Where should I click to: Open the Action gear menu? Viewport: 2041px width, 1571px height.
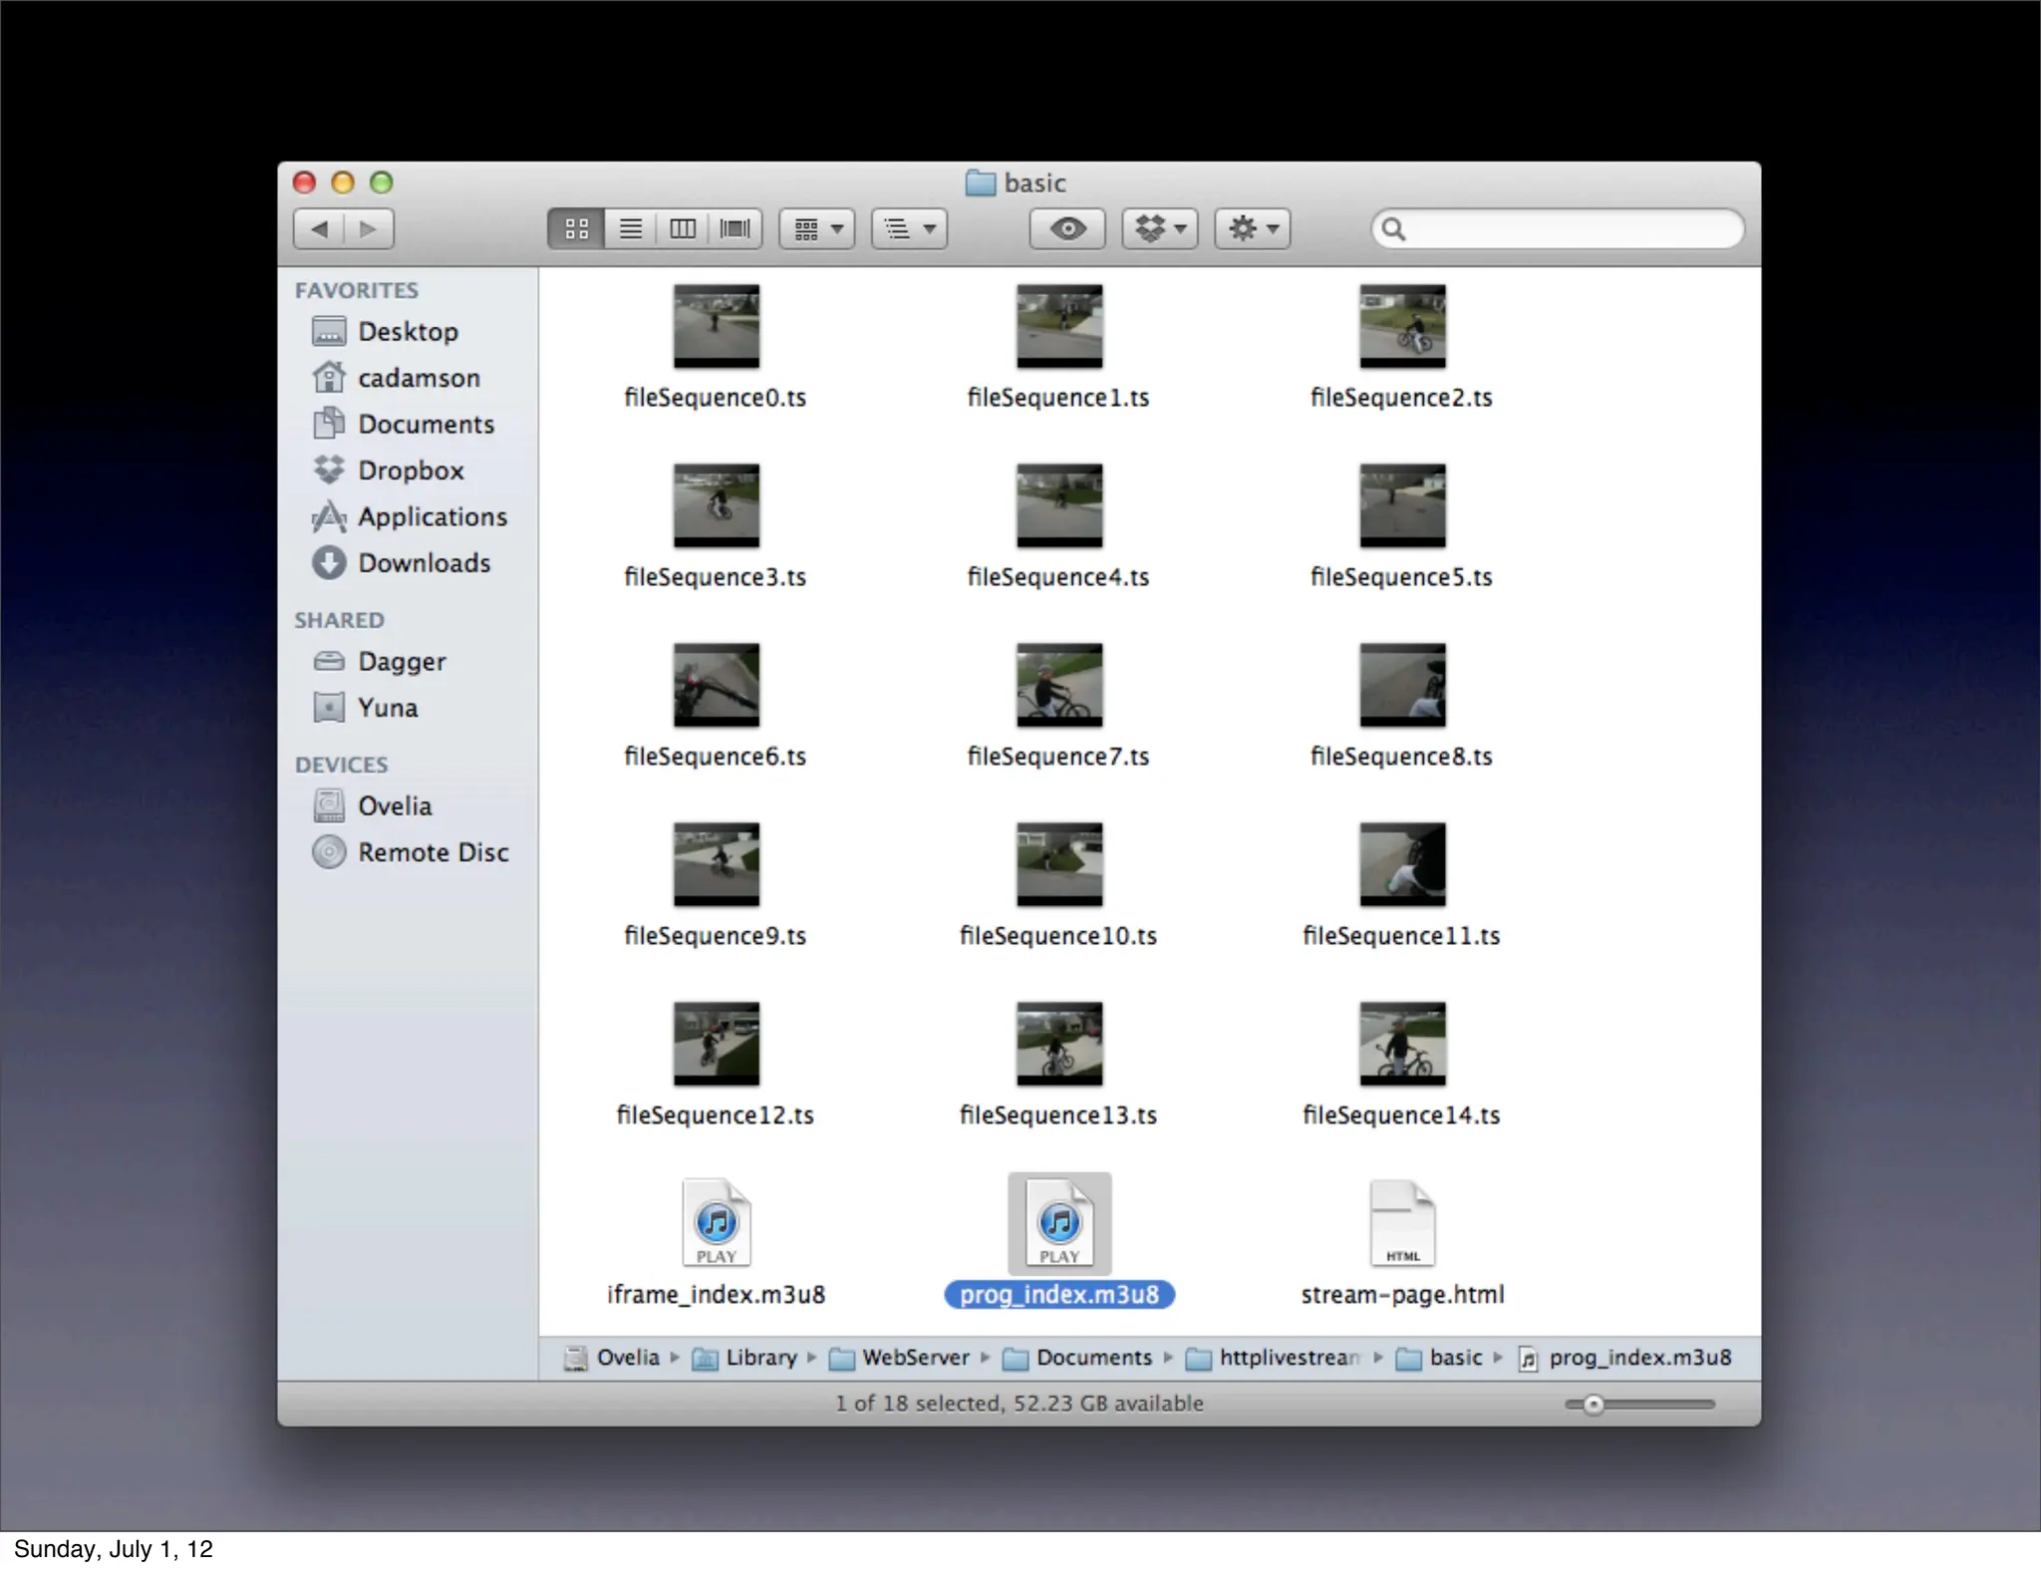click(x=1253, y=229)
